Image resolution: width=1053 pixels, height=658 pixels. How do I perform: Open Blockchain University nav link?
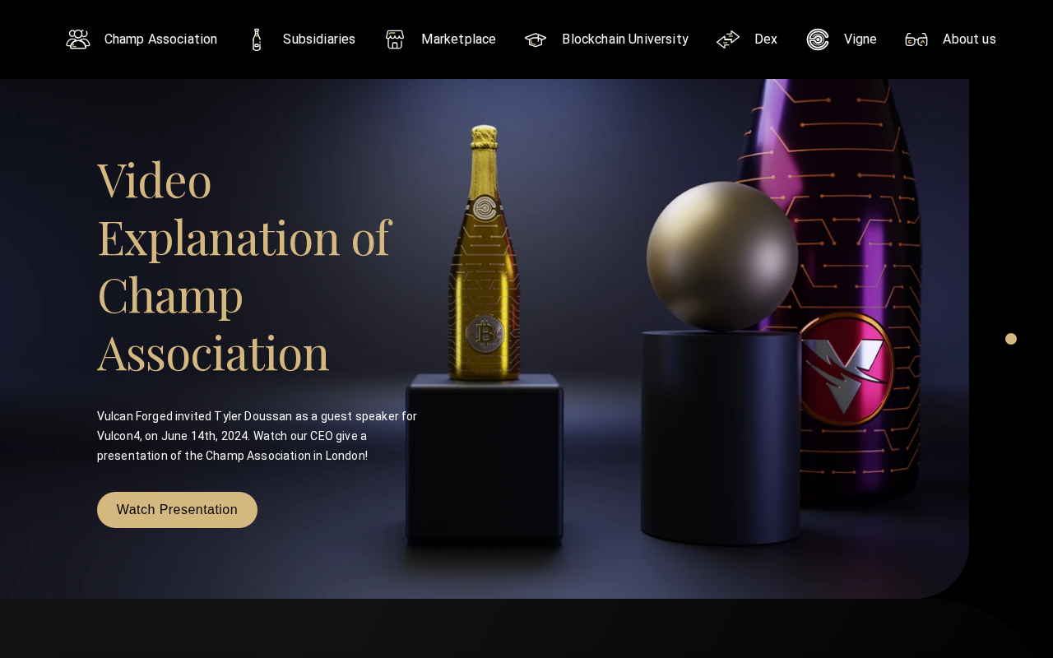625,39
